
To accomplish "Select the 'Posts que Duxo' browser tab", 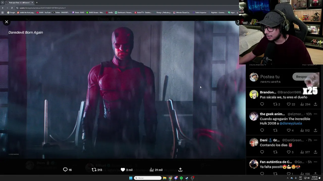I will click(x=19, y=3).
